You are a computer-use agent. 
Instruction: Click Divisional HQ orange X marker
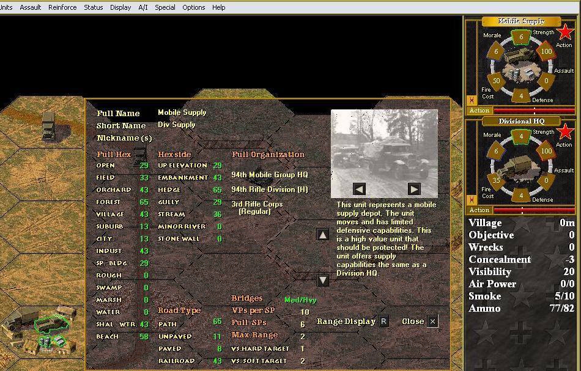[x=472, y=200]
